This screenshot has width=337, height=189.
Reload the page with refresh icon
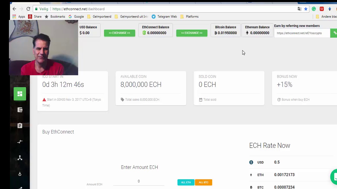click(x=28, y=9)
